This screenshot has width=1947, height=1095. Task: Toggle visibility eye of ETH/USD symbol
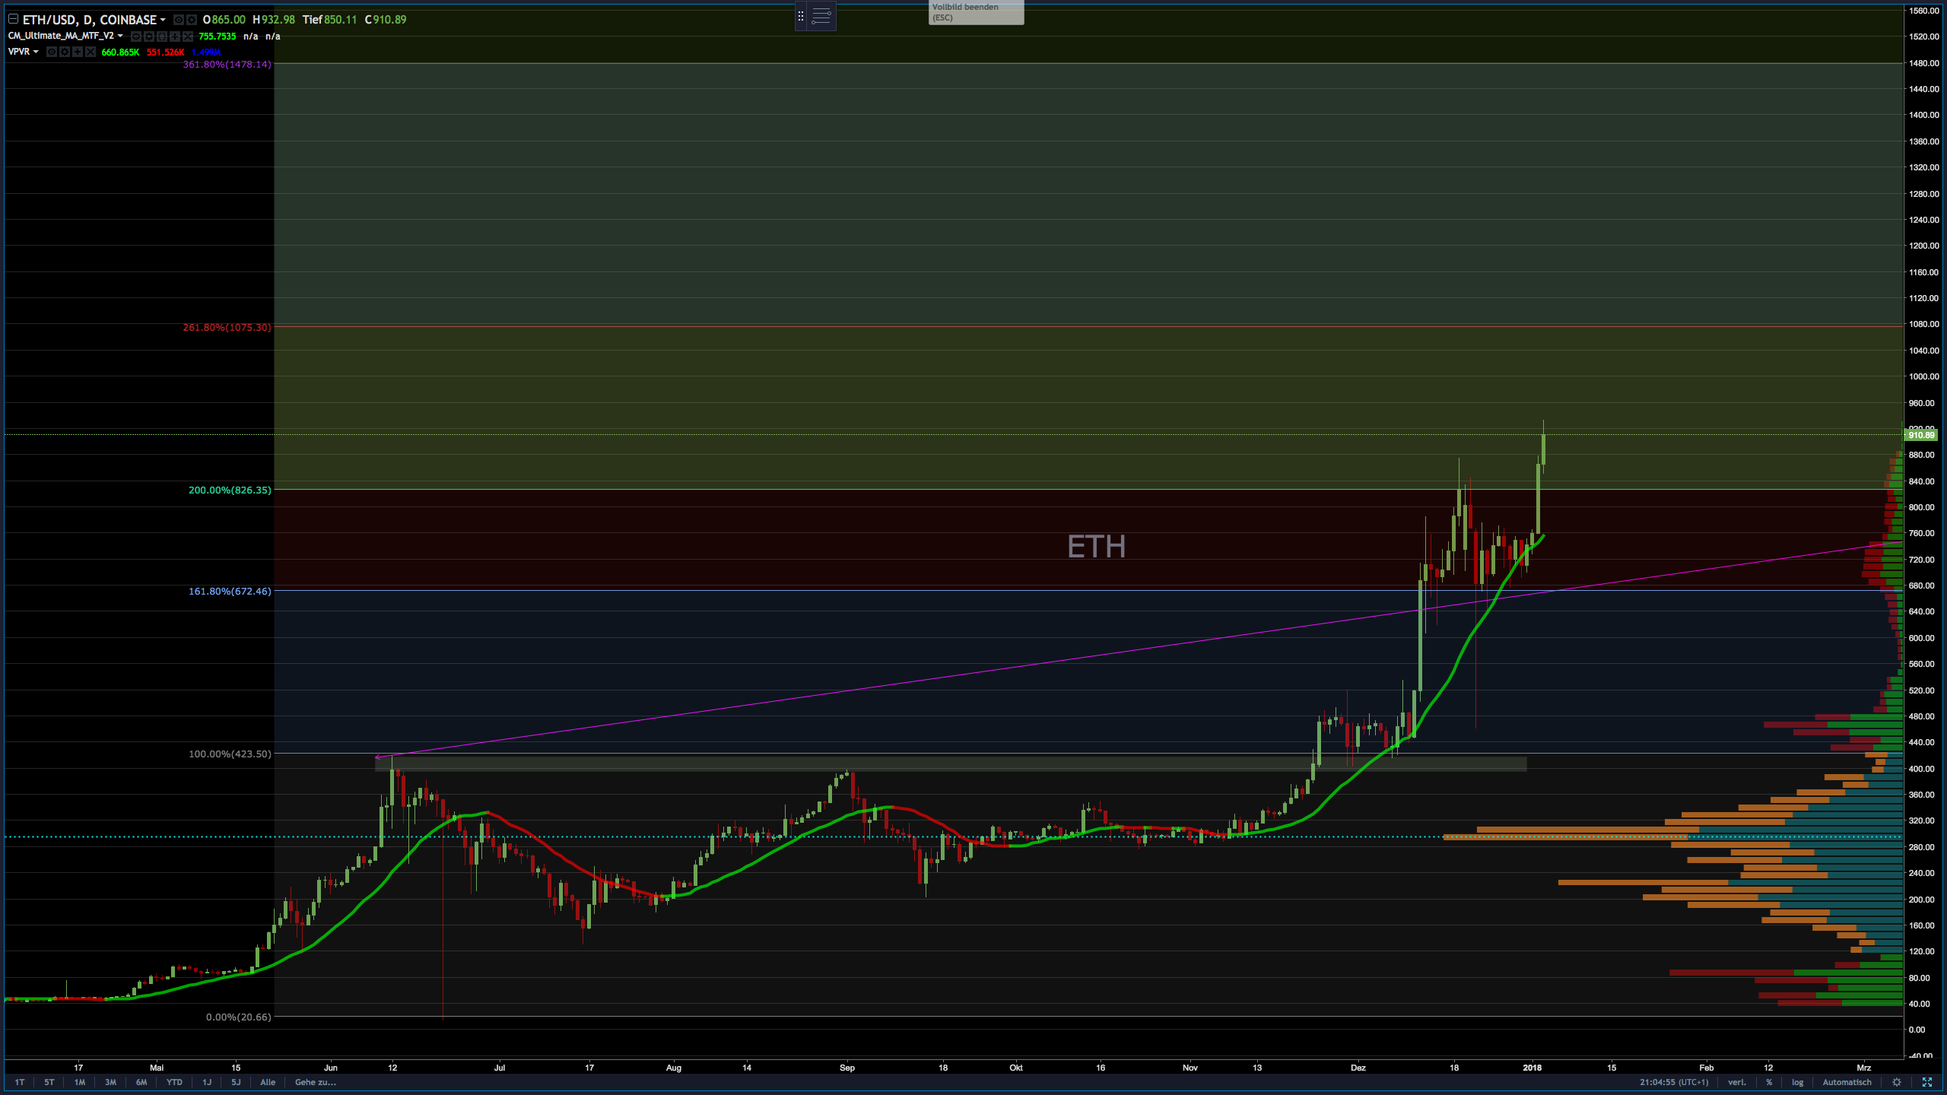[179, 20]
